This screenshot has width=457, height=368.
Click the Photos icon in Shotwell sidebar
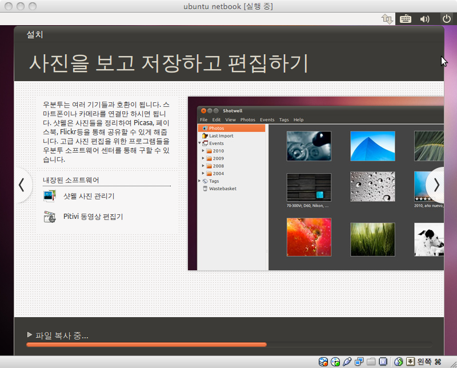[205, 128]
